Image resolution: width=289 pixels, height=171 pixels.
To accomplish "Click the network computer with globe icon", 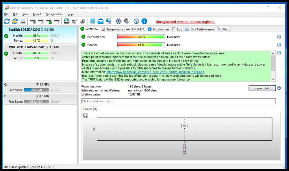I will [x=109, y=21].
